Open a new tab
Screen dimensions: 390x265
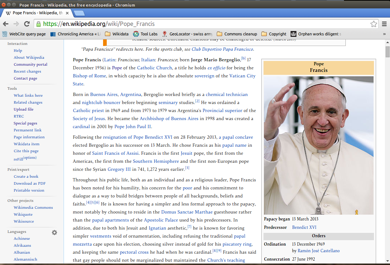(x=79, y=13)
